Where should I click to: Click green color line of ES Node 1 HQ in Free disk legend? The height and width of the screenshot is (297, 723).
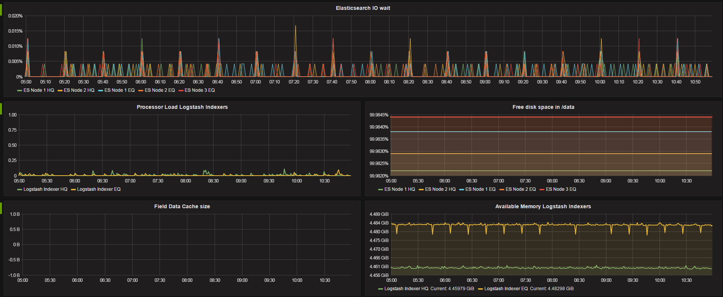[381, 190]
